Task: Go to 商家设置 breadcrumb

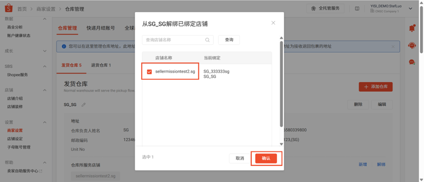Action: click(x=46, y=9)
